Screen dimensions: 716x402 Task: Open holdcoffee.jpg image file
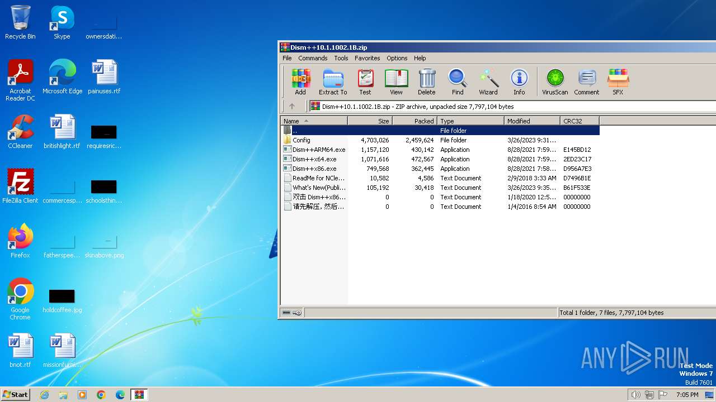click(62, 301)
